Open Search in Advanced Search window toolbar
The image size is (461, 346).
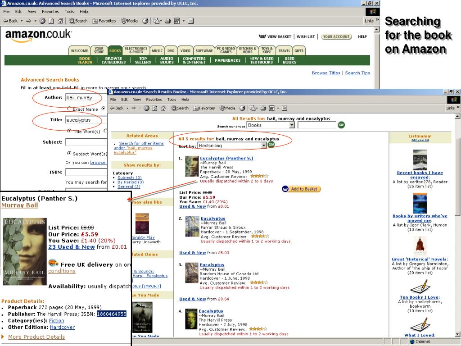(78, 21)
